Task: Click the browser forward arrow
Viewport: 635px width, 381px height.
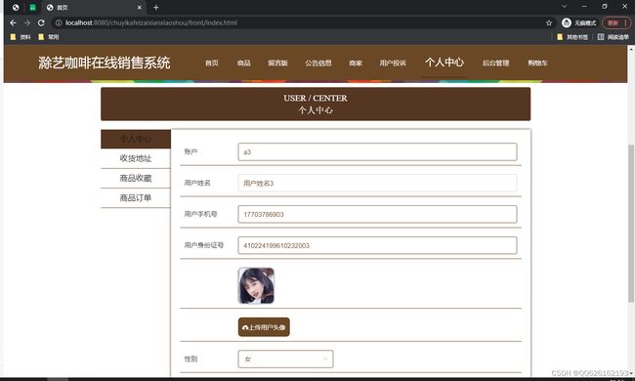Action: (x=27, y=23)
